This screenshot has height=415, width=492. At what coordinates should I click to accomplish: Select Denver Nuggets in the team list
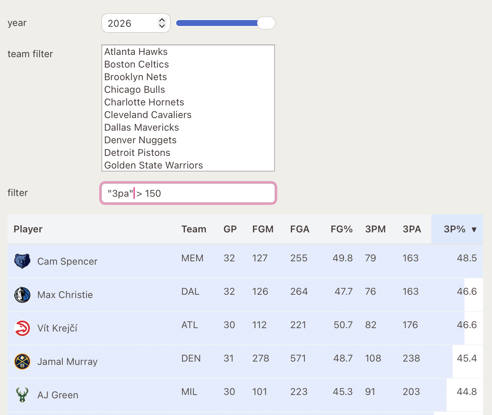point(140,140)
